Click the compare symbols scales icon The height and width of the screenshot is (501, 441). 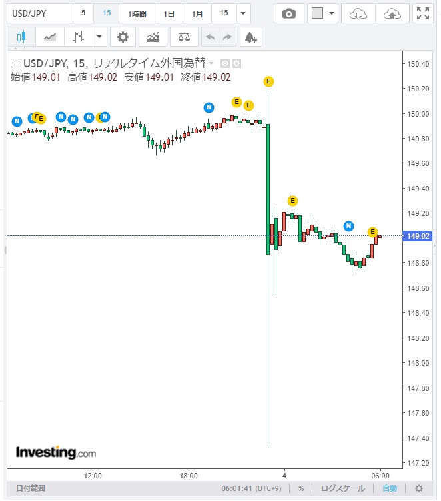pyautogui.click(x=184, y=37)
